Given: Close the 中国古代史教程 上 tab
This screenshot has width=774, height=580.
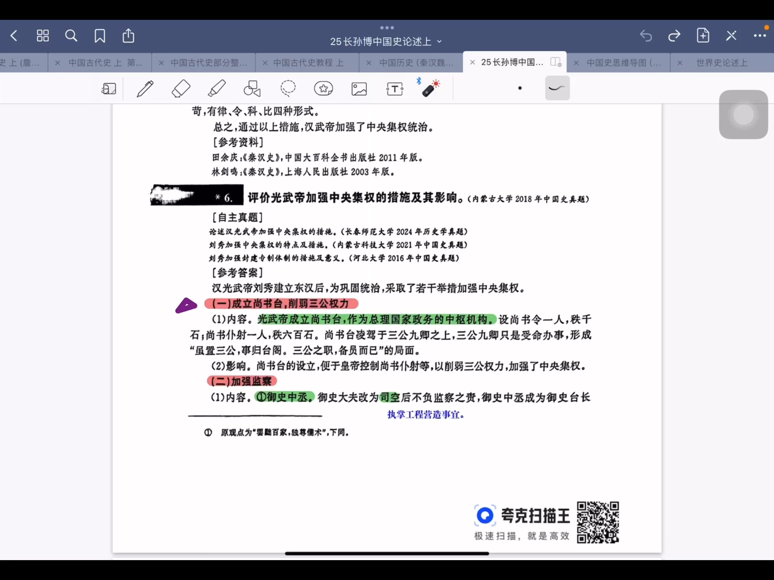Looking at the screenshot, I should click(265, 63).
